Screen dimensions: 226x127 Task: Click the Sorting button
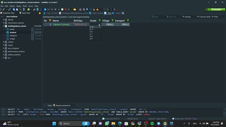click(186, 17)
